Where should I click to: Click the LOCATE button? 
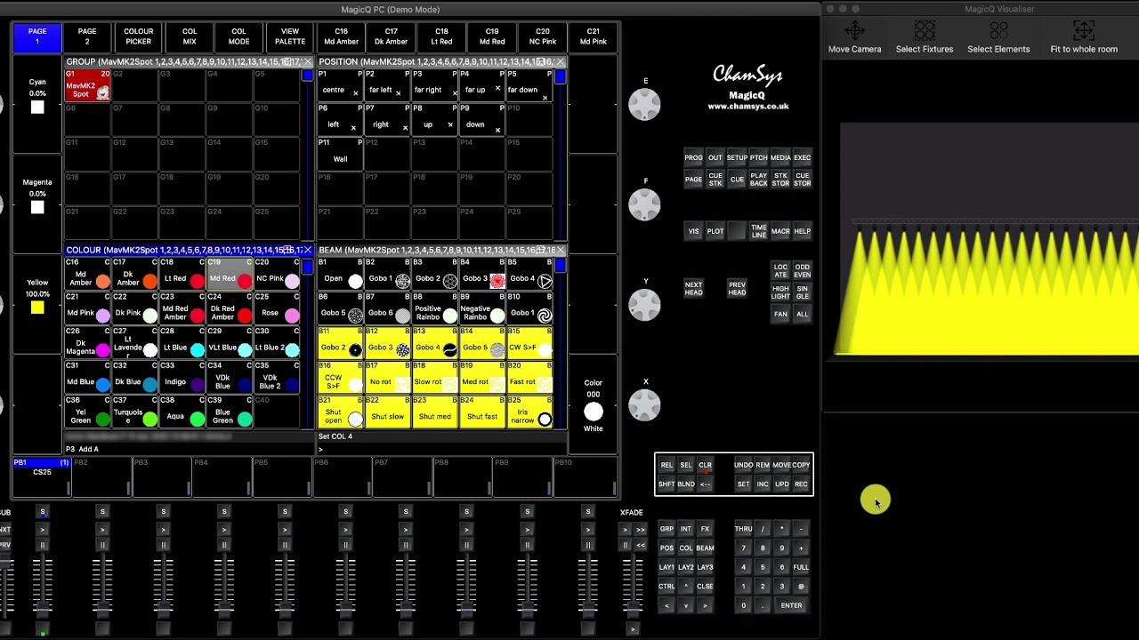780,271
